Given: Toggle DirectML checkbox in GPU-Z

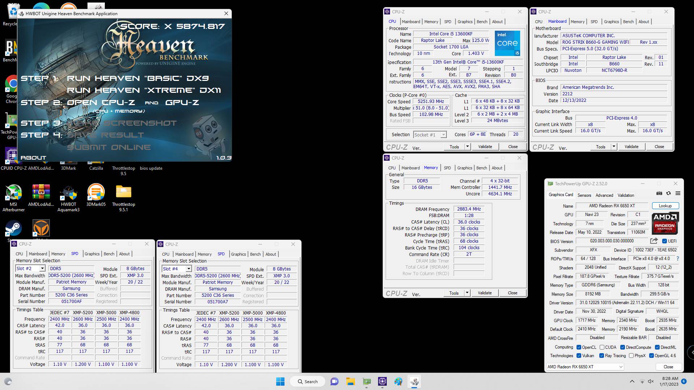Looking at the screenshot, I should pos(657,347).
